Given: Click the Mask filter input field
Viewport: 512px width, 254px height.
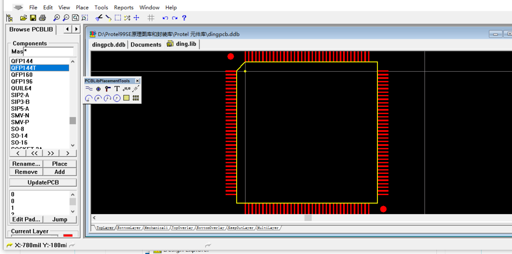Looking at the screenshot, I should click(48, 51).
